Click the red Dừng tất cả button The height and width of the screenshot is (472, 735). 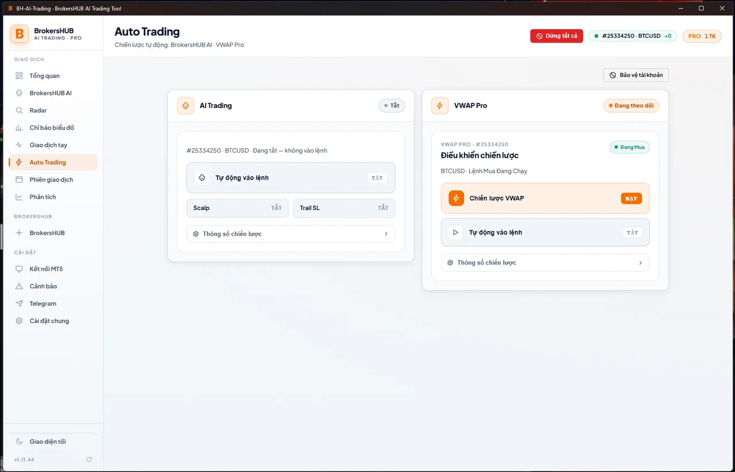[x=556, y=36]
